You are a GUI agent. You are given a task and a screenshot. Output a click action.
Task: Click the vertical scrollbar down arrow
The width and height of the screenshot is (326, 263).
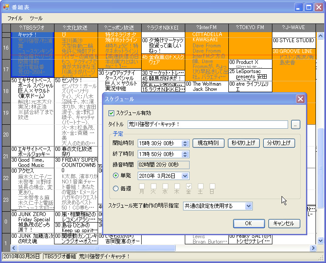pos(320,241)
